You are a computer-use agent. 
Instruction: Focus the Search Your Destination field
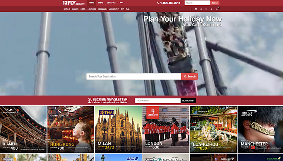tap(134, 77)
